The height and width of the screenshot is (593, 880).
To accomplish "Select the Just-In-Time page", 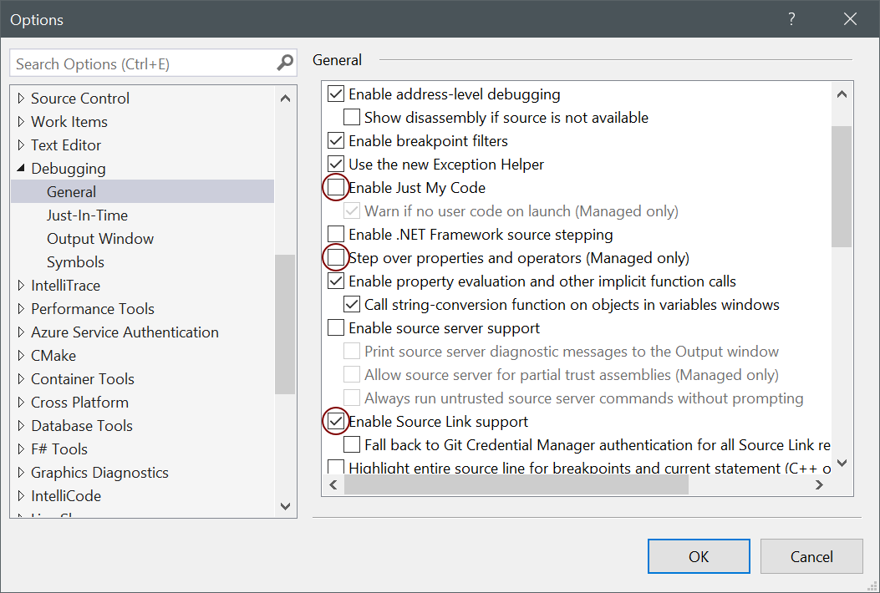I will pyautogui.click(x=87, y=215).
